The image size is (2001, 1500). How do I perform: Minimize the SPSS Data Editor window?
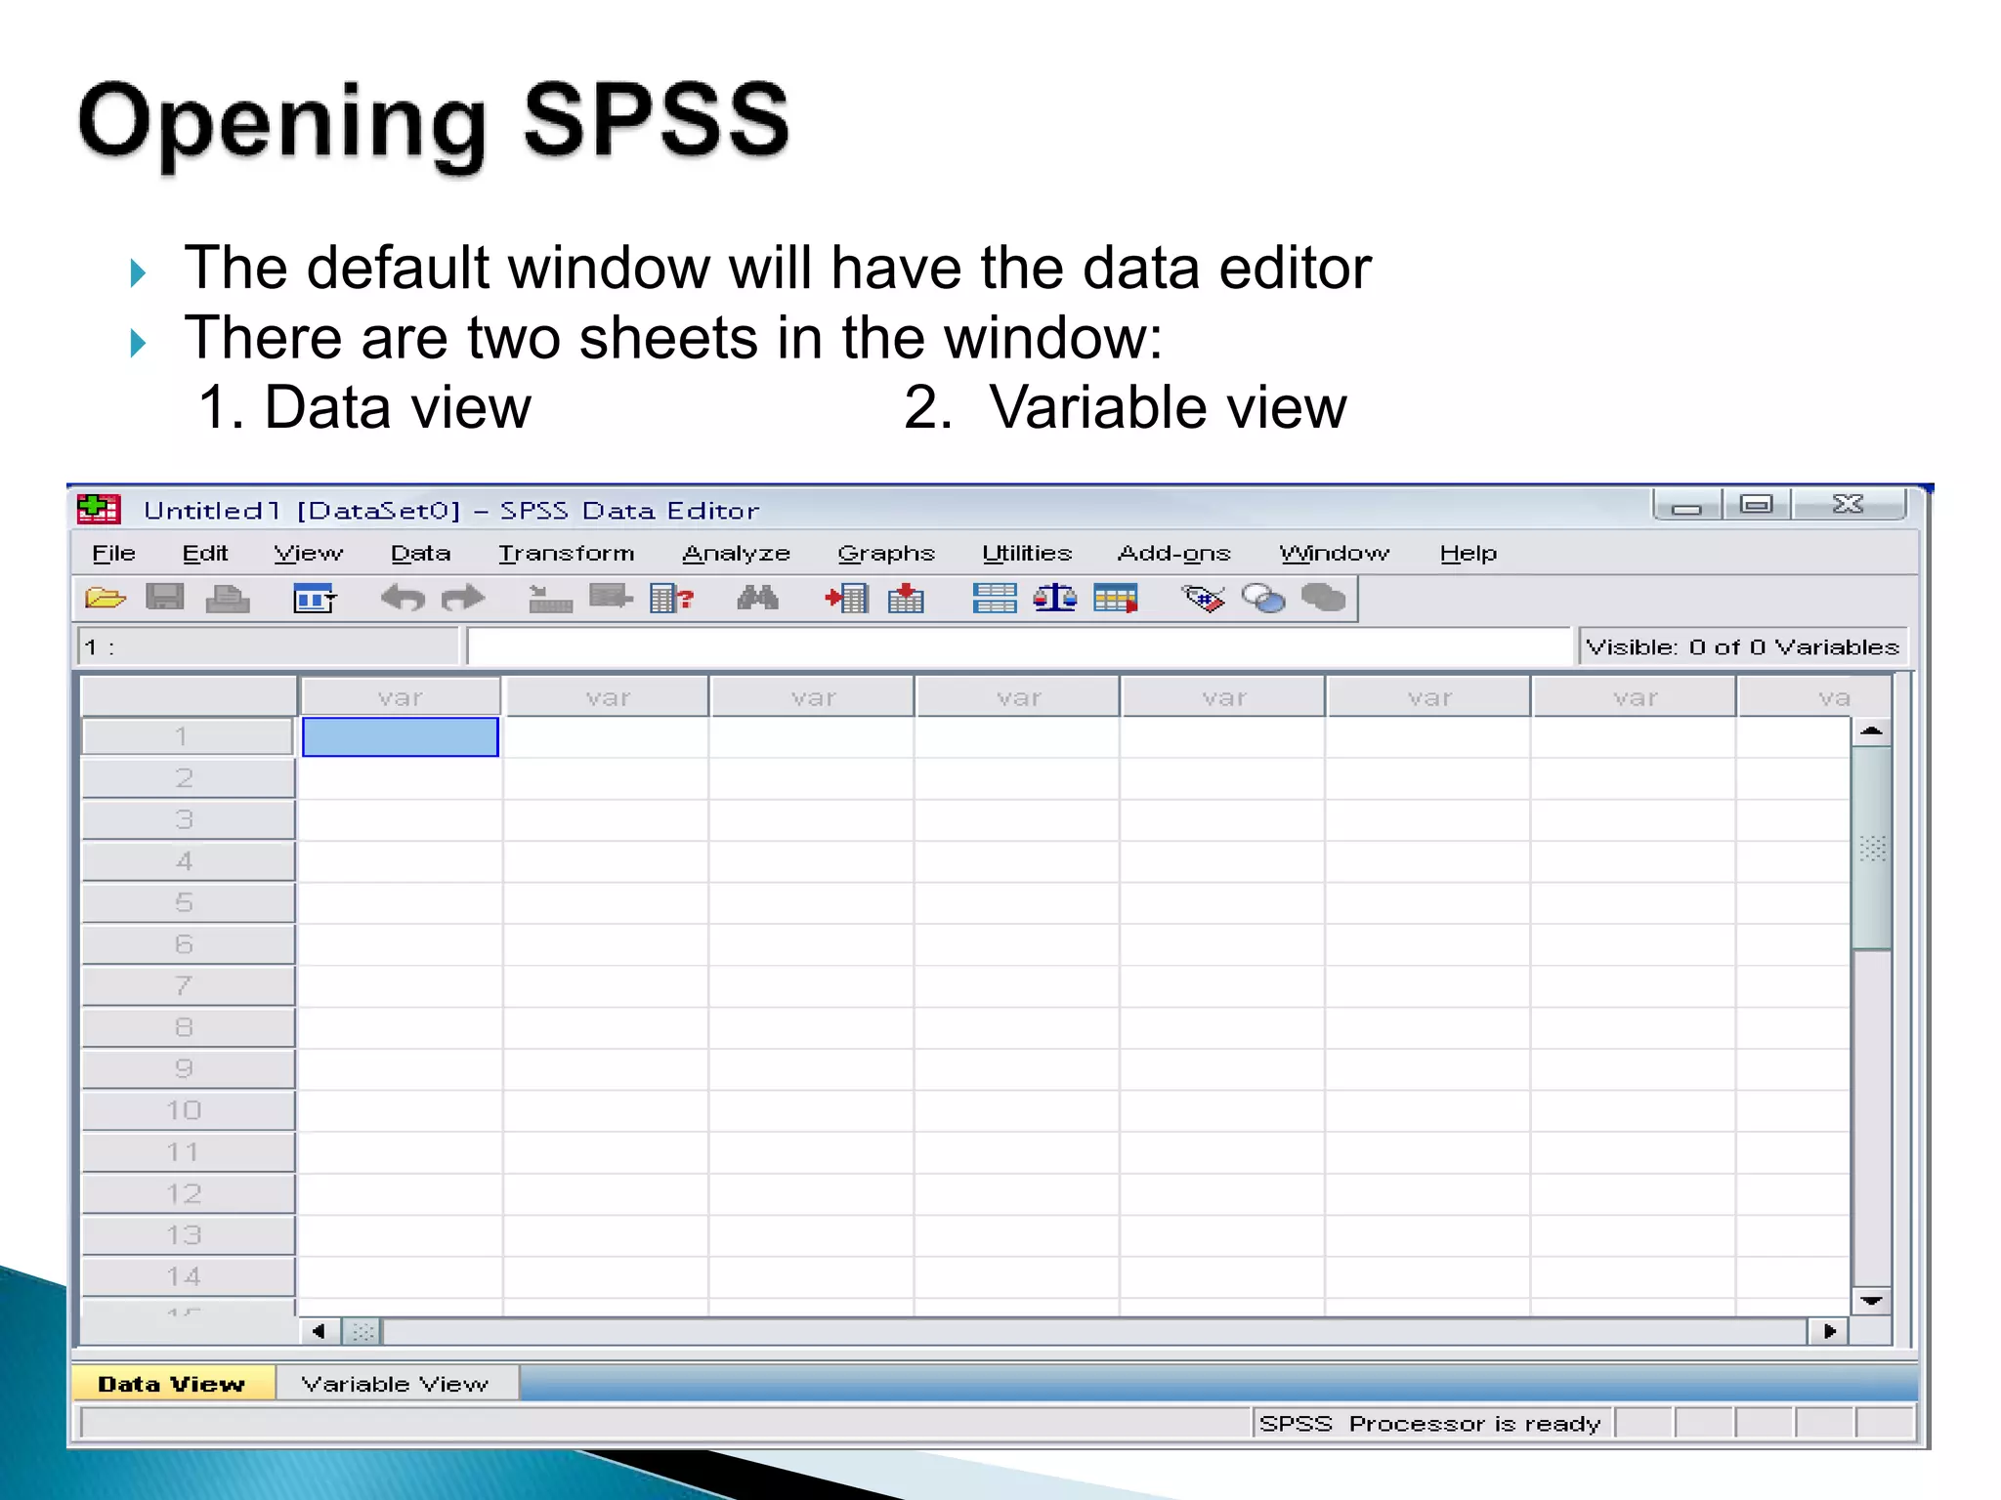point(1686,506)
